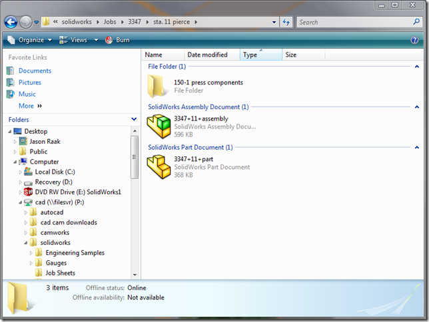Open the Help question mark icon
The width and height of the screenshot is (429, 322).
[414, 40]
